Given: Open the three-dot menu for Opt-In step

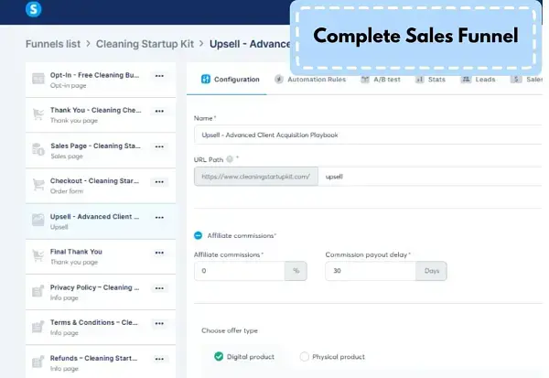Looking at the screenshot, I should (x=159, y=76).
